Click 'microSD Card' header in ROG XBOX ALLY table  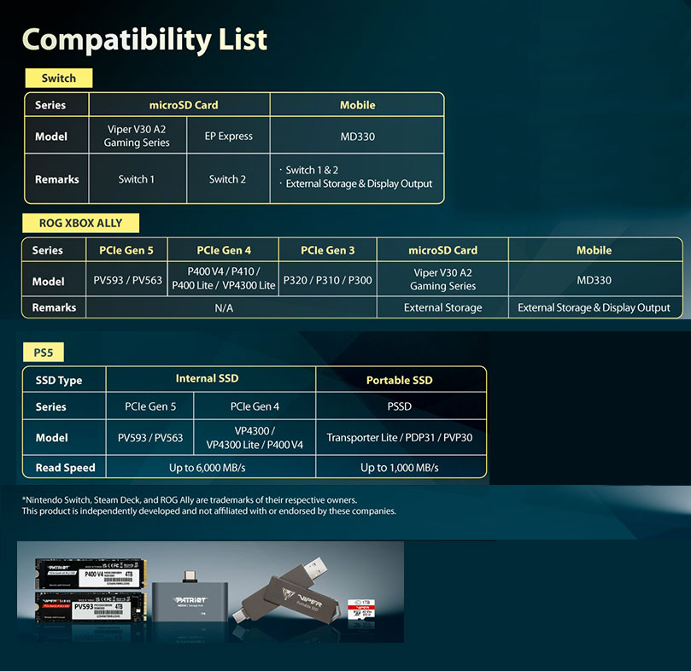443,250
